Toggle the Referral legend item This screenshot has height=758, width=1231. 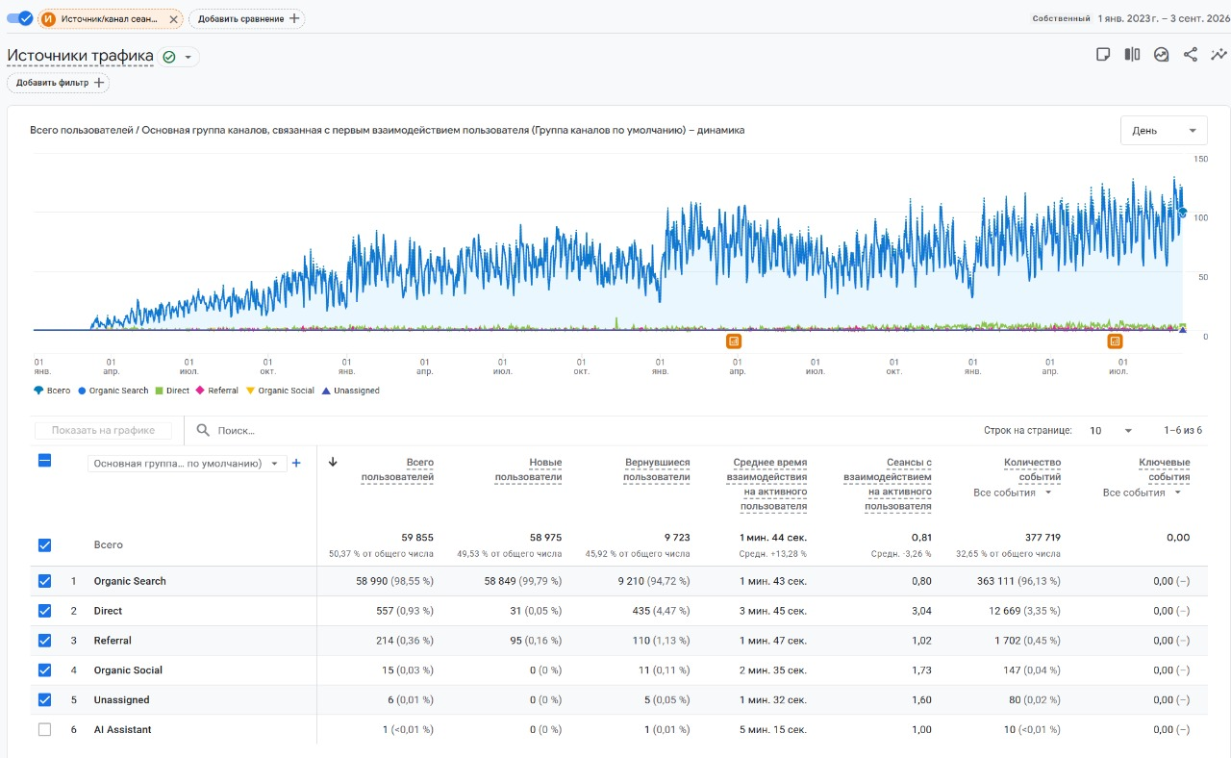[x=217, y=391]
